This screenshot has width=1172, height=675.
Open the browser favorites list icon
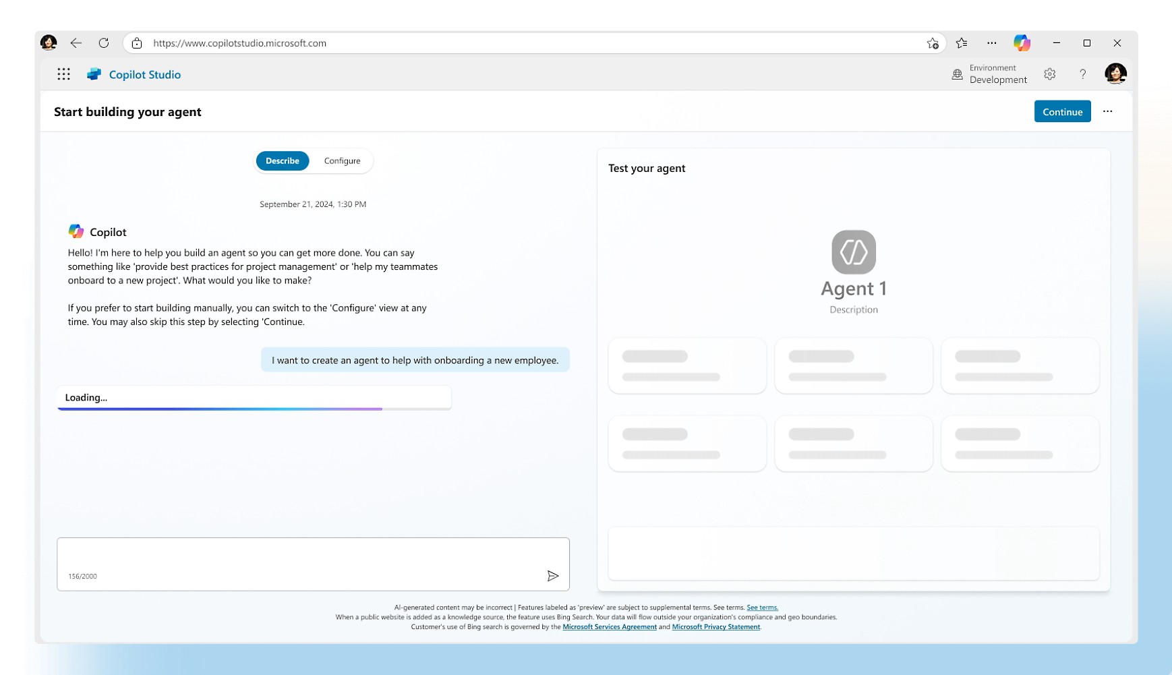tap(961, 43)
